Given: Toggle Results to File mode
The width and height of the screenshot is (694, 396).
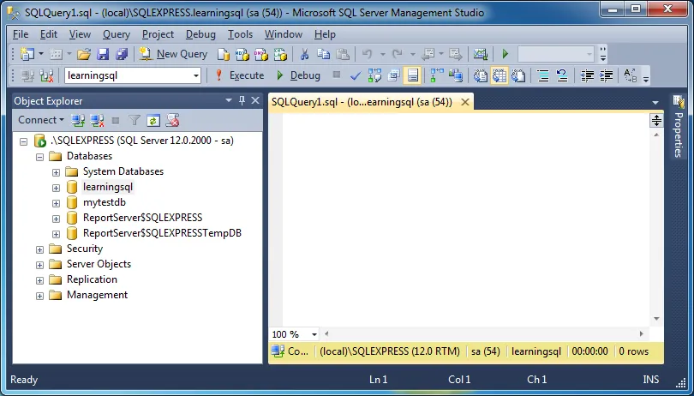Looking at the screenshot, I should [x=518, y=75].
